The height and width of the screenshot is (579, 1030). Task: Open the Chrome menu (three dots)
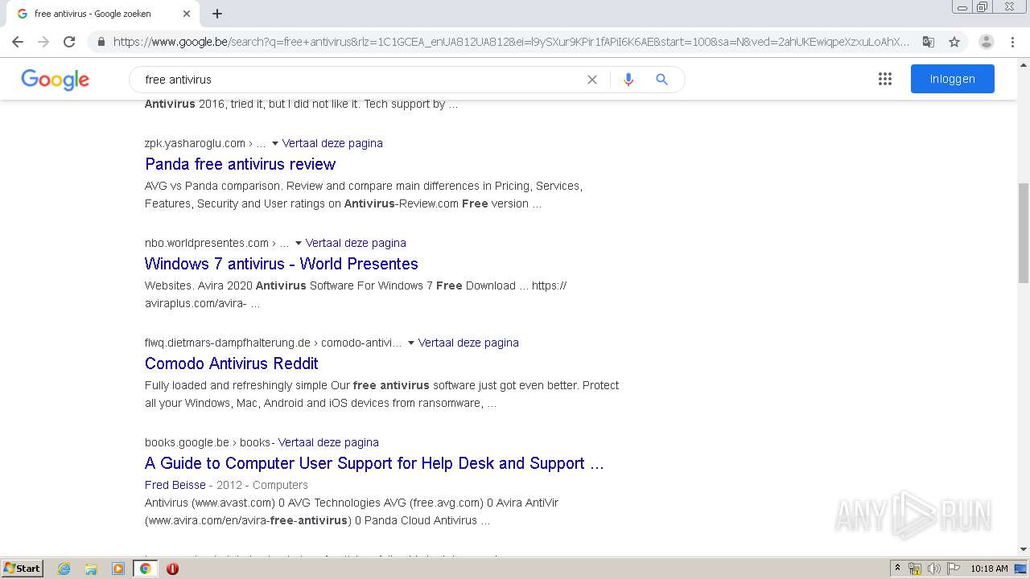tap(1012, 42)
